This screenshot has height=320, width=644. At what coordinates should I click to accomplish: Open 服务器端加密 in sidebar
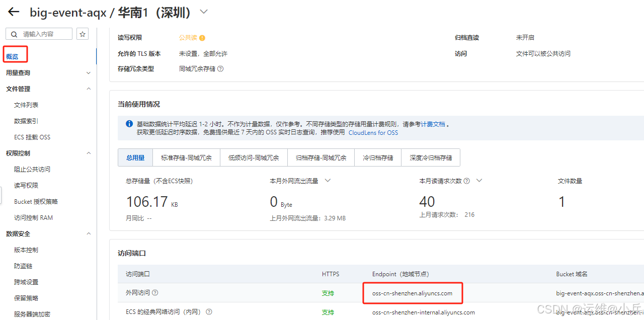click(32, 314)
